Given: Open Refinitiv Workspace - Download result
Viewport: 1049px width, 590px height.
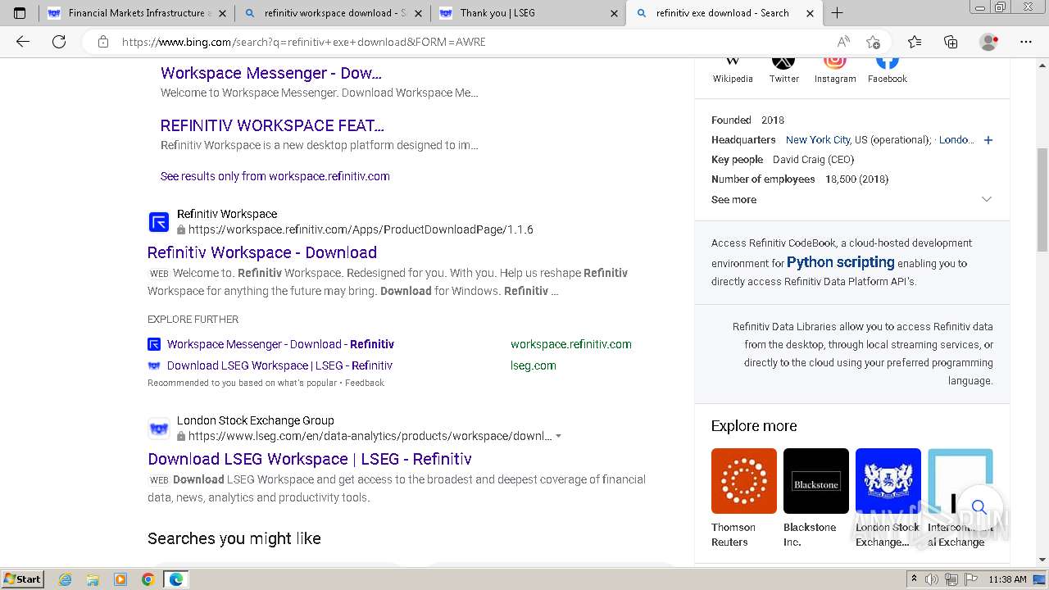Looking at the screenshot, I should 262,252.
